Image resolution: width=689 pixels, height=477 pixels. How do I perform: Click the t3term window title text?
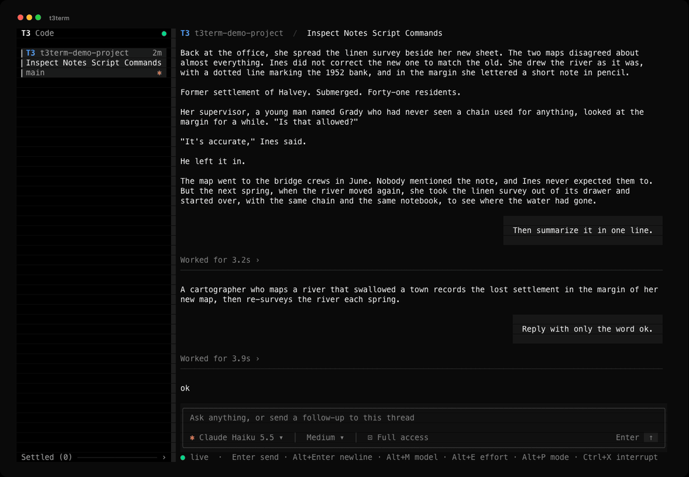tap(60, 18)
